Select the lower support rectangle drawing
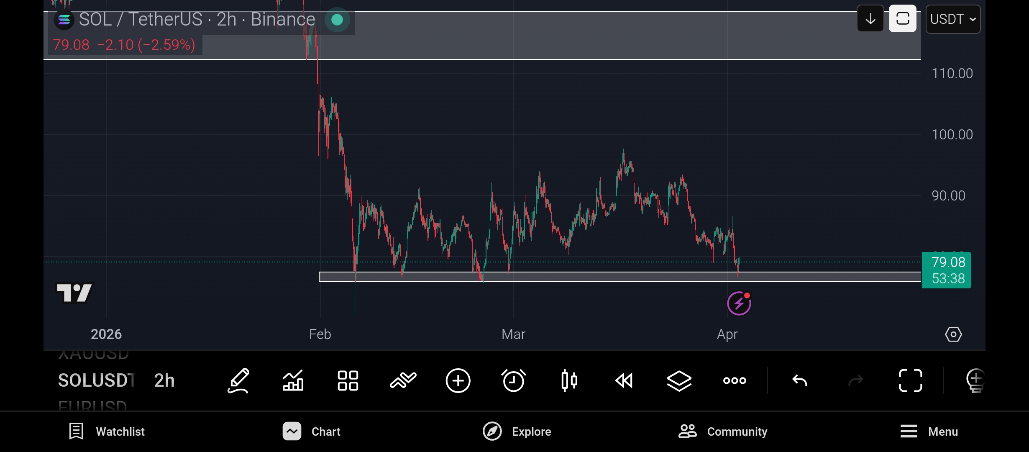This screenshot has width=1029, height=452. (620, 277)
